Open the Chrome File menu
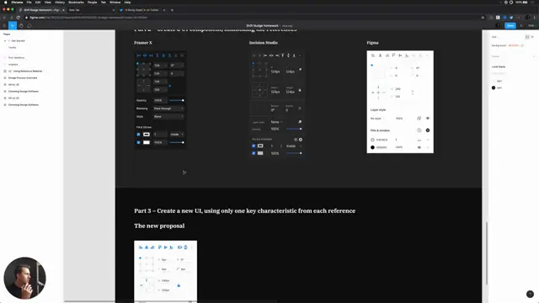 (x=29, y=2)
